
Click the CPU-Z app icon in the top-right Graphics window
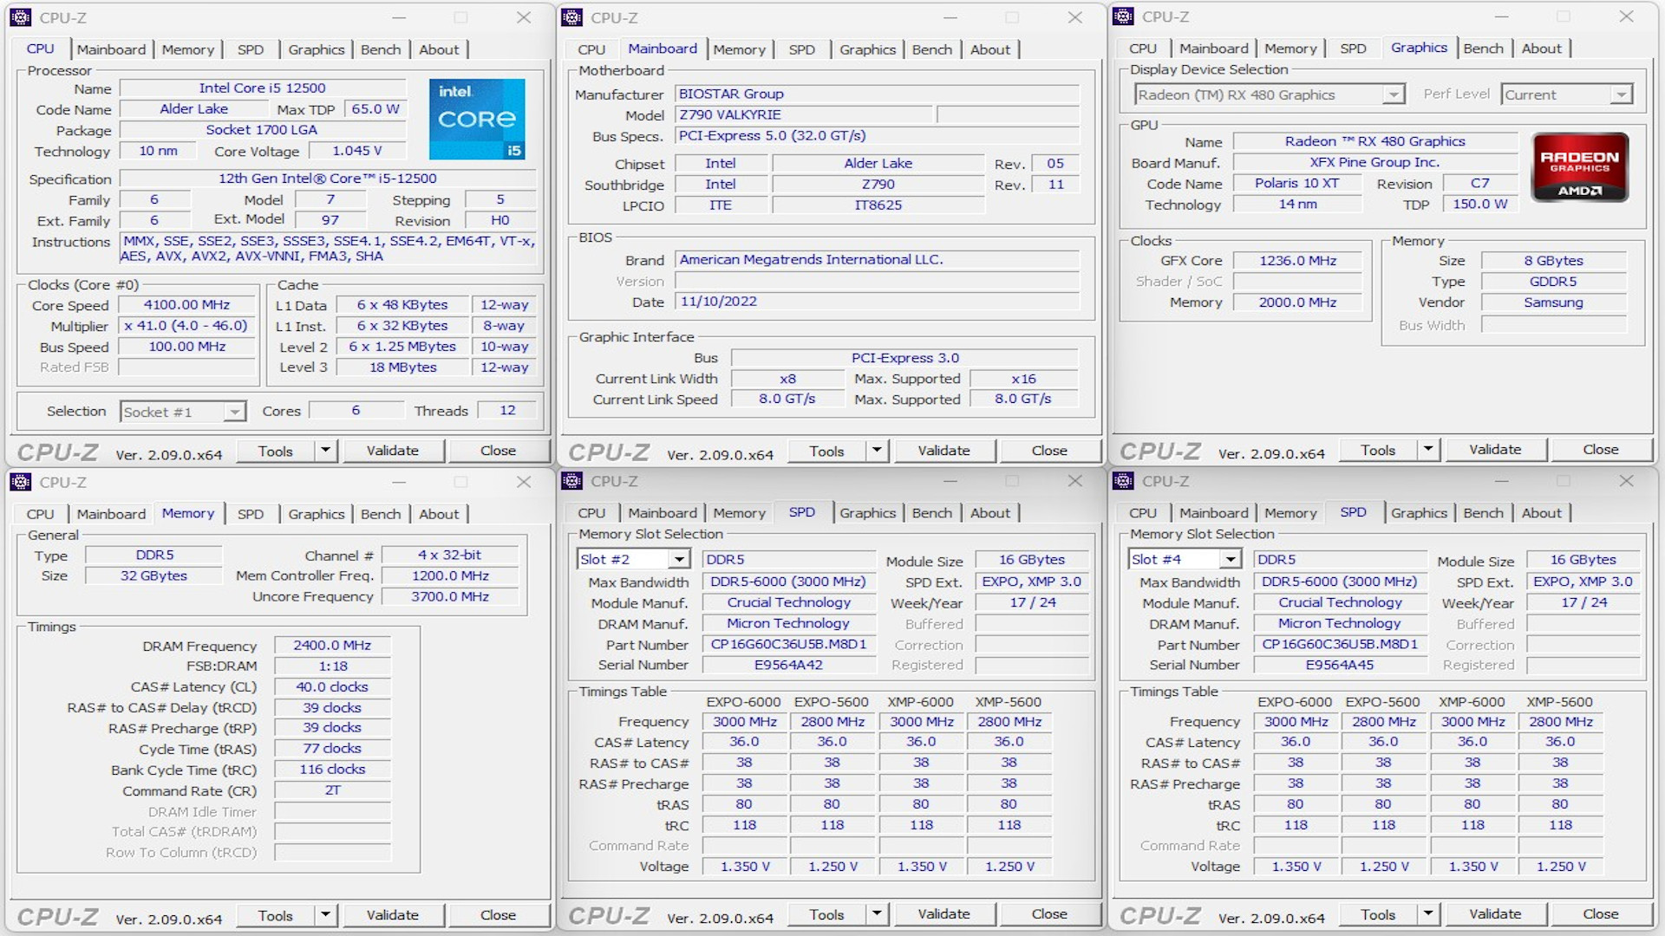[x=1124, y=16]
